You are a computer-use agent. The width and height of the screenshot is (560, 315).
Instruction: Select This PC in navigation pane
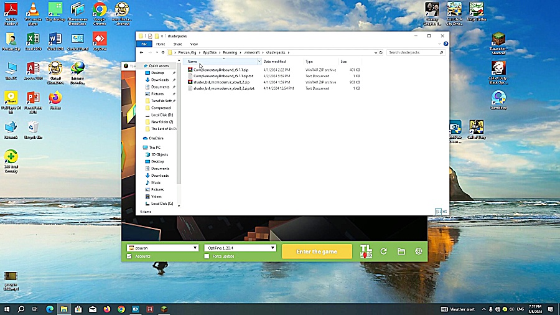coord(155,148)
